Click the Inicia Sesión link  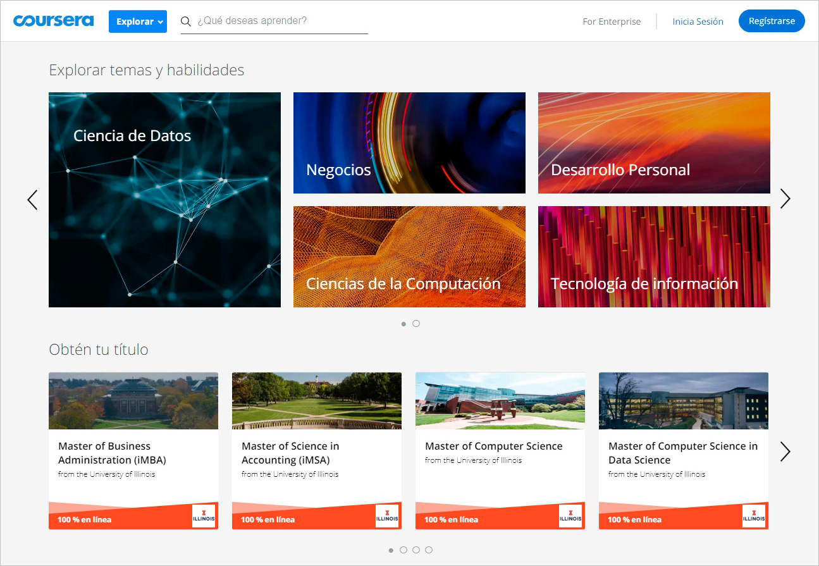click(x=698, y=22)
